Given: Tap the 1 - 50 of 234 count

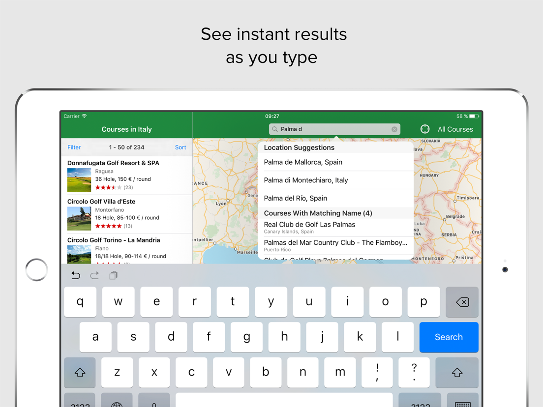Looking at the screenshot, I should click(x=127, y=147).
